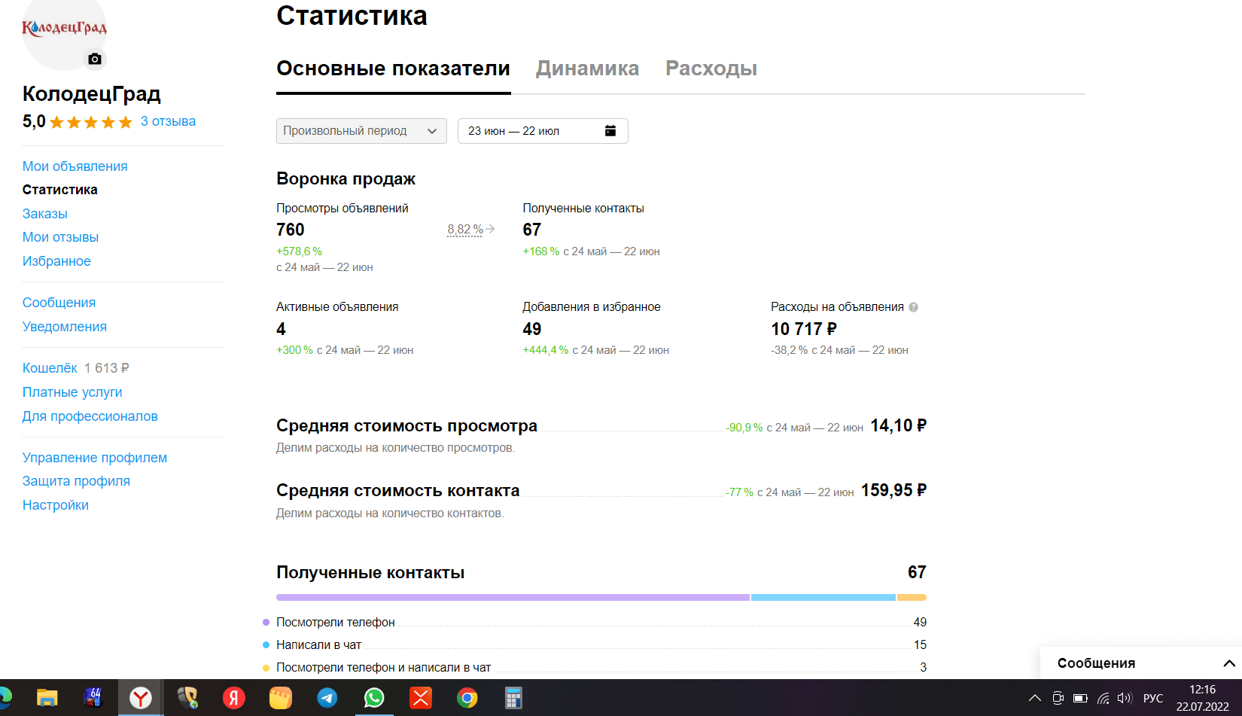Open Защита профиля link
The height and width of the screenshot is (716, 1242).
tap(76, 481)
